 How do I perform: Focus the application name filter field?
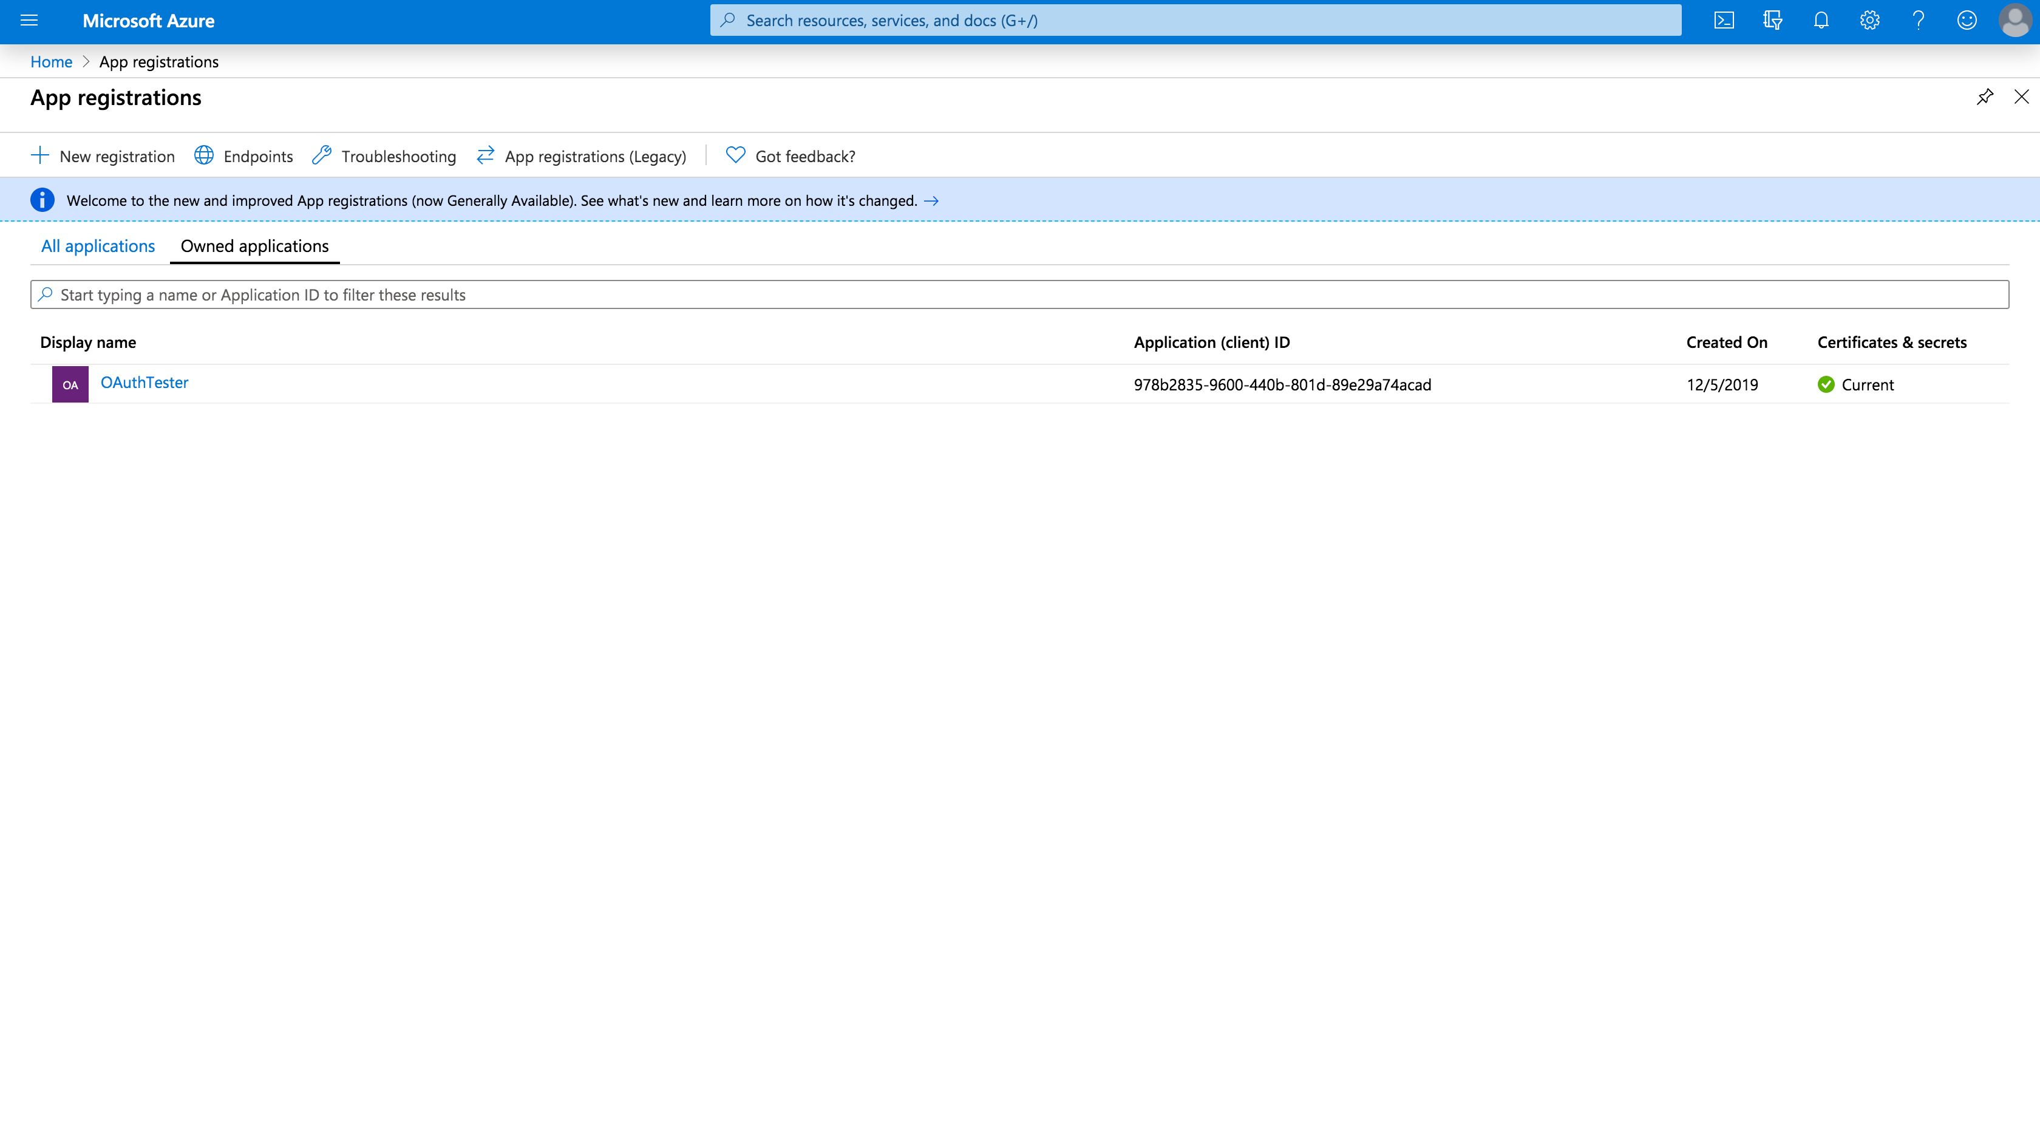coord(1019,294)
